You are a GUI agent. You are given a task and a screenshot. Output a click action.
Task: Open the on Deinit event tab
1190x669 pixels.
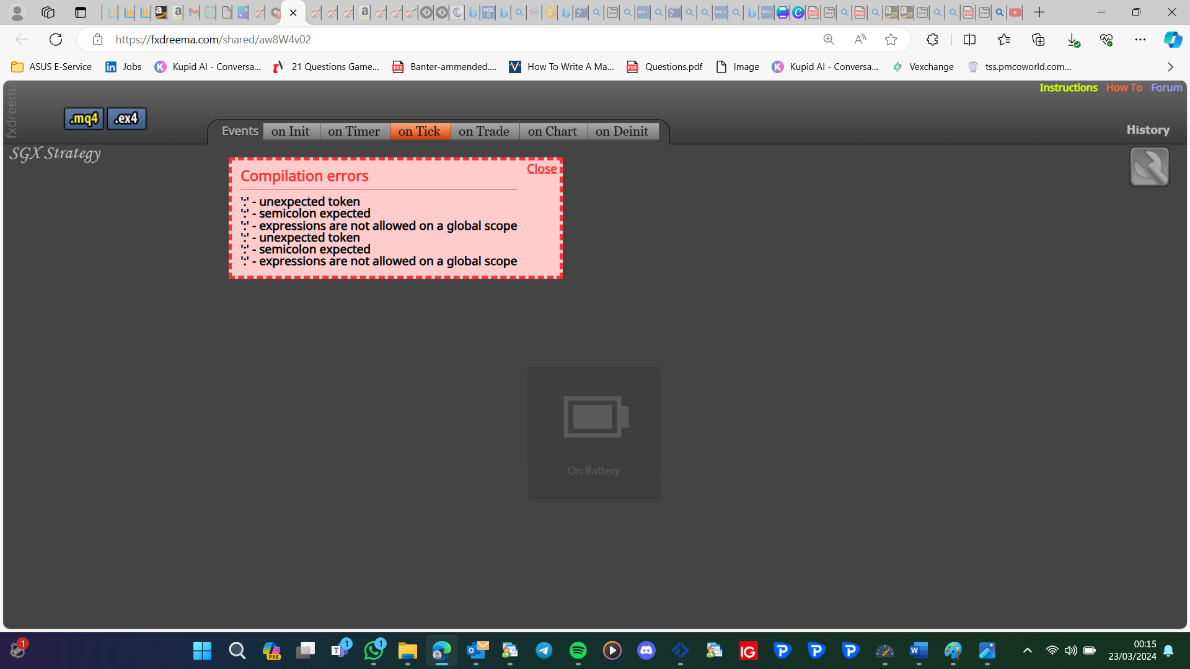(622, 131)
